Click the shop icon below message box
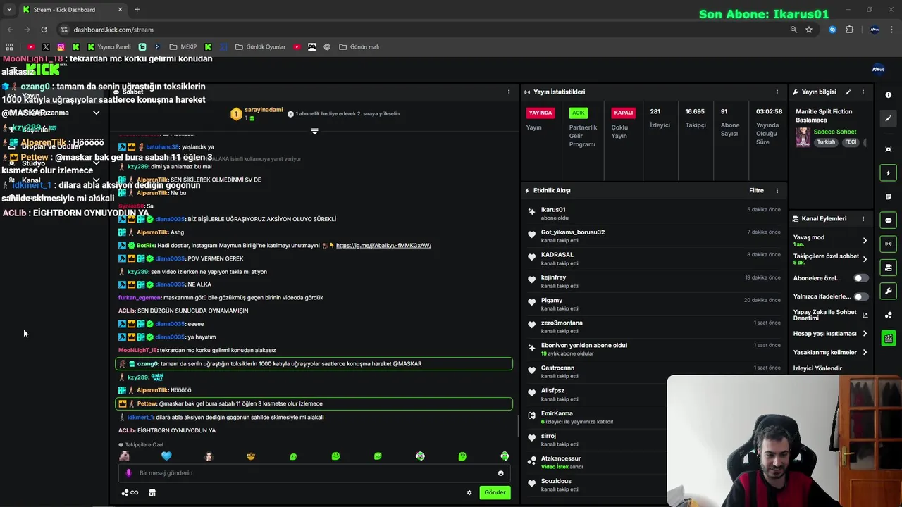902x507 pixels. [x=152, y=492]
